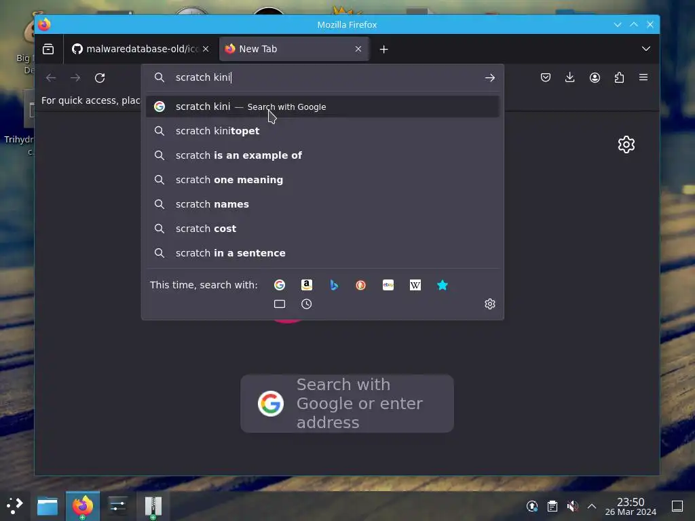Open Dolphin file manager from taskbar
This screenshot has height=521, width=695.
tap(48, 506)
